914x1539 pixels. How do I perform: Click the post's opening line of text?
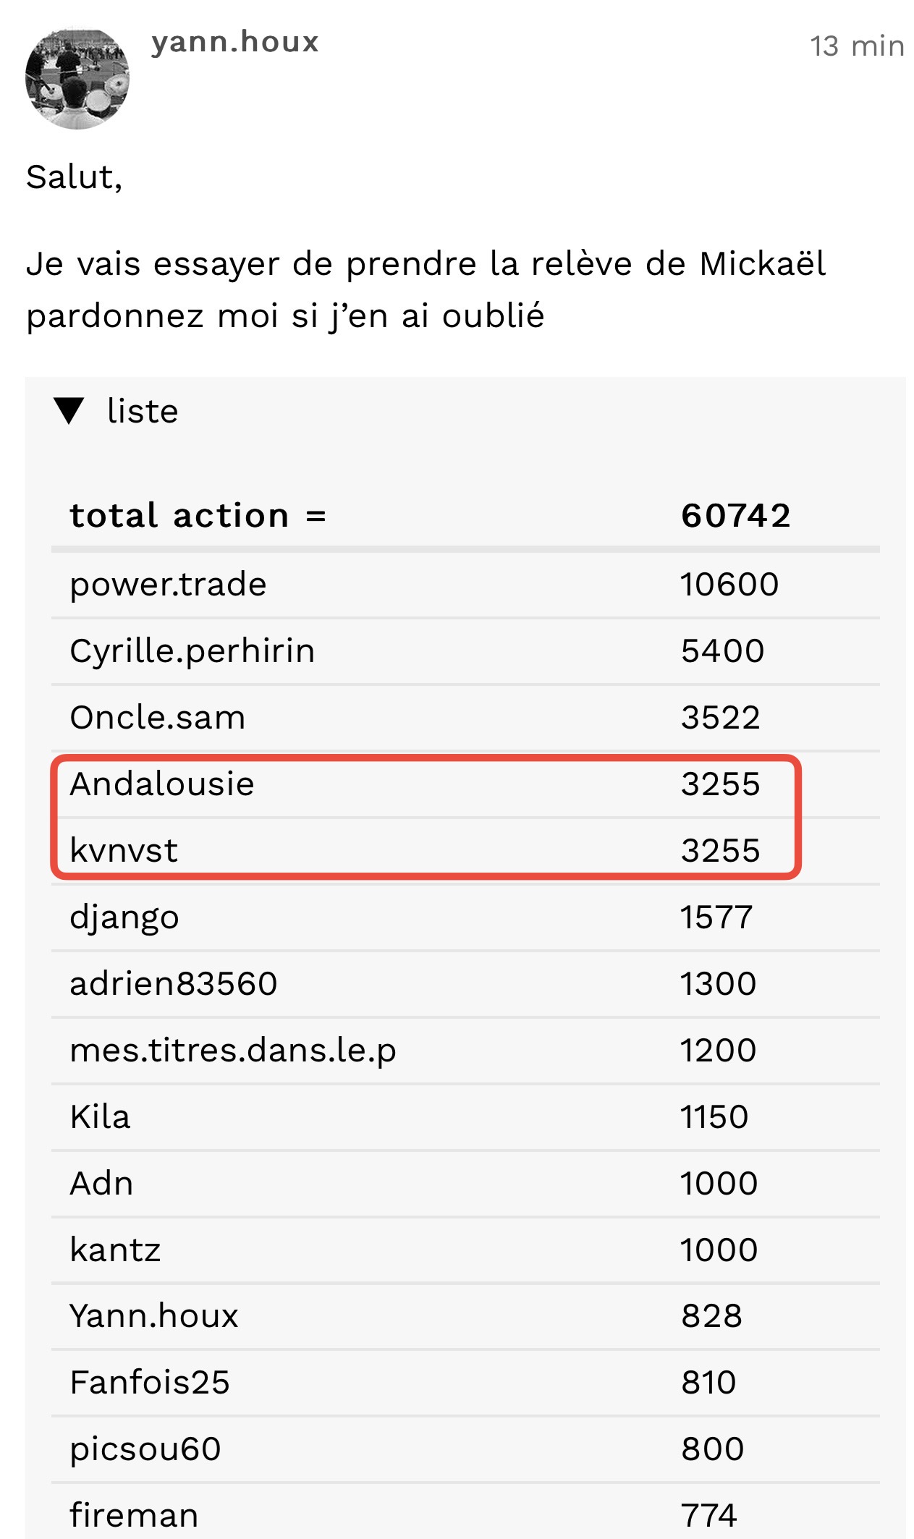75,177
